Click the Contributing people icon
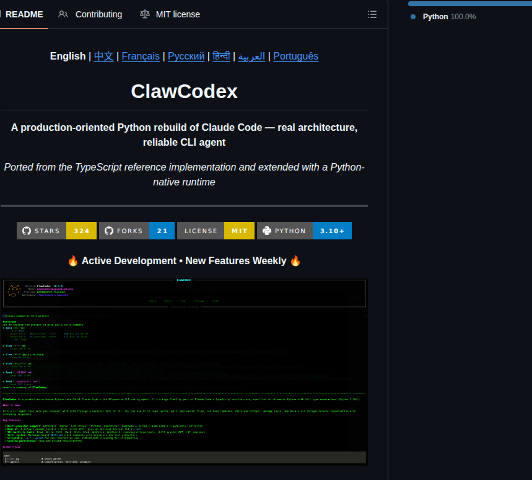Image resolution: width=532 pixels, height=480 pixels. coord(63,14)
